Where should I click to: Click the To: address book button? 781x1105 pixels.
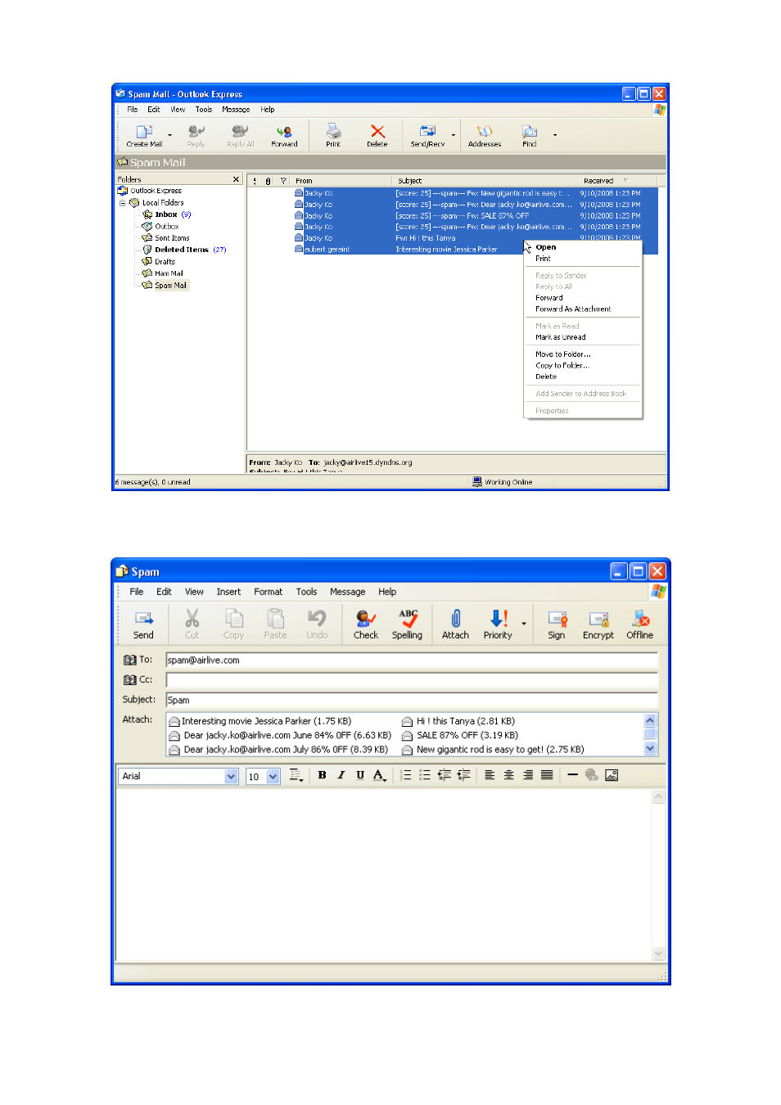pyautogui.click(x=138, y=660)
